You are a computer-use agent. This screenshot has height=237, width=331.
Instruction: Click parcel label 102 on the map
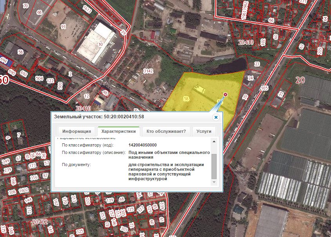(x=263, y=42)
